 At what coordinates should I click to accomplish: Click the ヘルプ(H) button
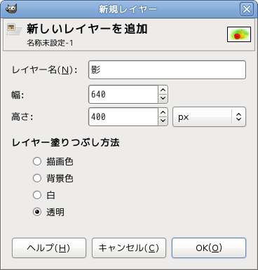click(49, 248)
